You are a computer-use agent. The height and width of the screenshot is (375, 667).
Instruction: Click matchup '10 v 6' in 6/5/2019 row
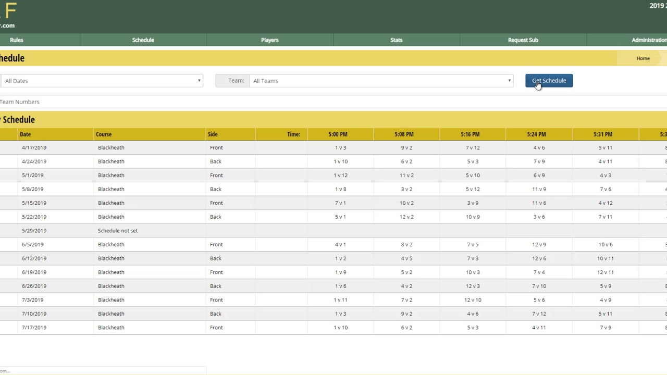pyautogui.click(x=605, y=244)
